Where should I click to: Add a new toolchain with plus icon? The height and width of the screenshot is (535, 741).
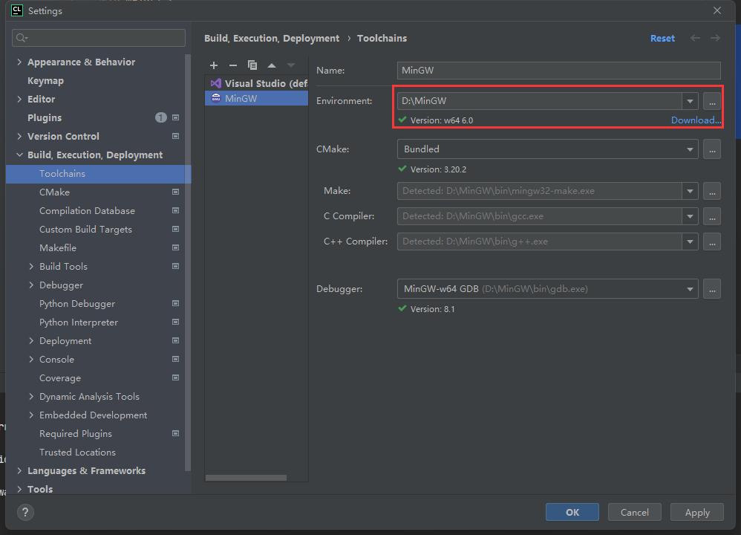[214, 65]
